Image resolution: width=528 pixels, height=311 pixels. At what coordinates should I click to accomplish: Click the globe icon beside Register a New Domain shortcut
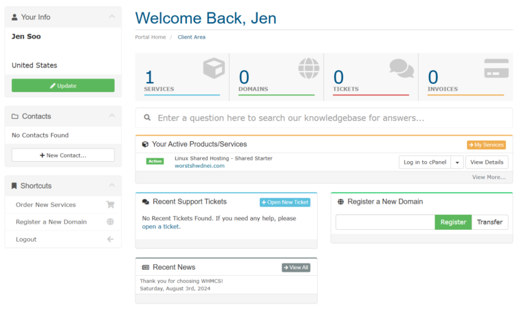point(110,222)
